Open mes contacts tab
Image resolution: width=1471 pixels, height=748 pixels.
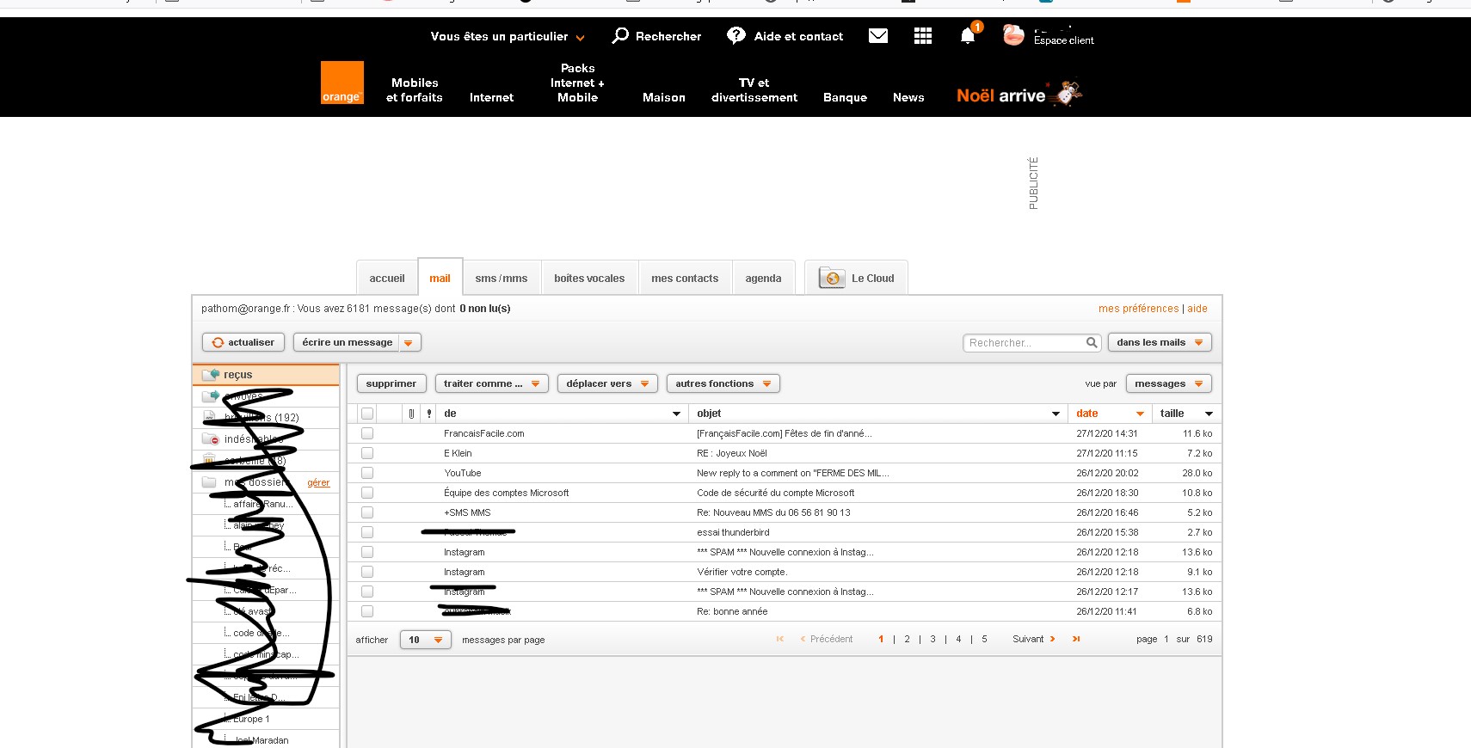685,278
